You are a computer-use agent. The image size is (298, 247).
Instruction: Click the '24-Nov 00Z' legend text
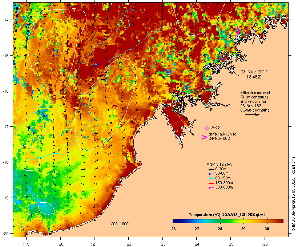(219, 138)
